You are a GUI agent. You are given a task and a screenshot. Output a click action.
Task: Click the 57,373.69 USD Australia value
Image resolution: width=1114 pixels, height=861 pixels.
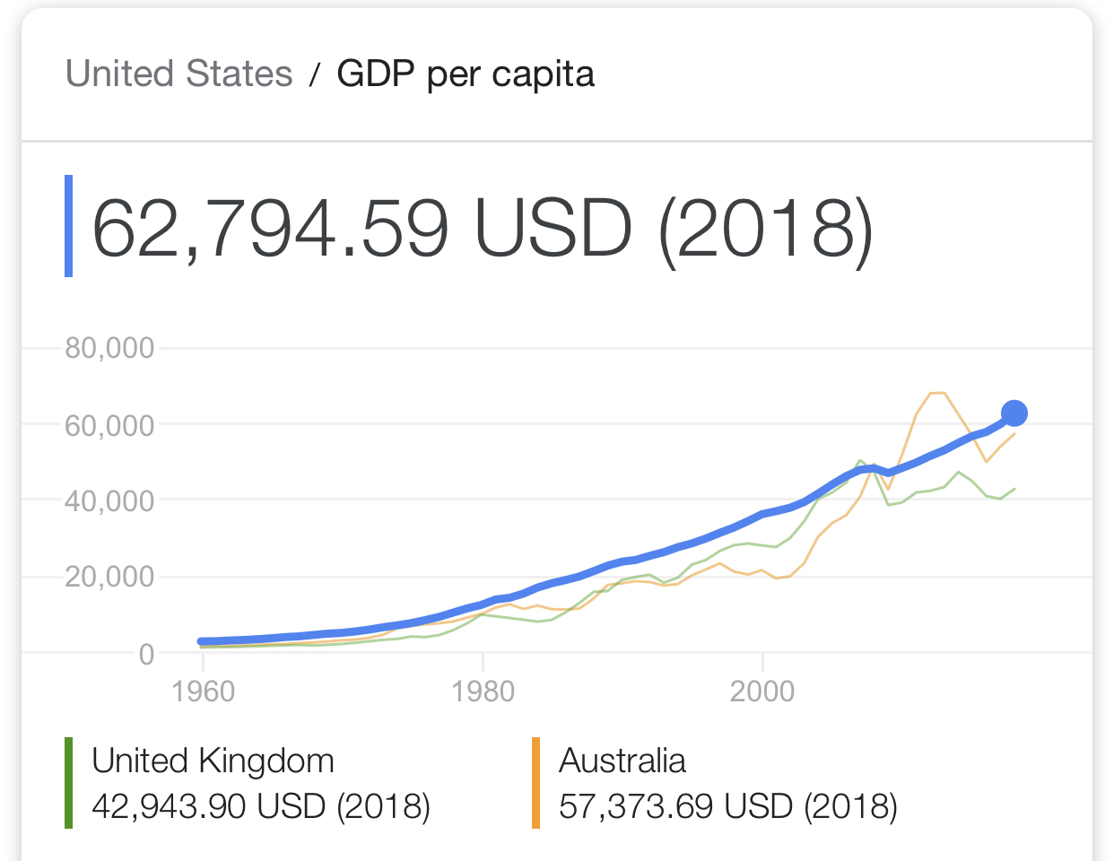tap(727, 806)
